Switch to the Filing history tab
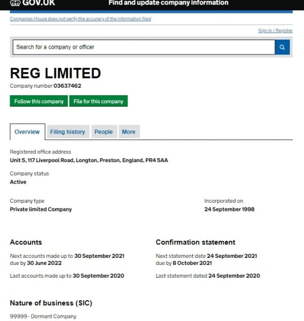The image size is (304, 321). pos(68,132)
